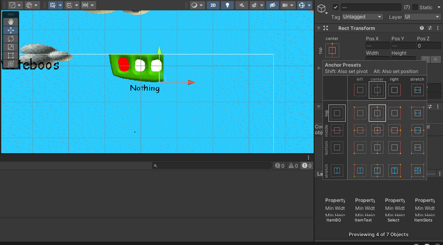Click the Pos Z input field
This screenshot has width=443, height=245.
[x=428, y=46]
